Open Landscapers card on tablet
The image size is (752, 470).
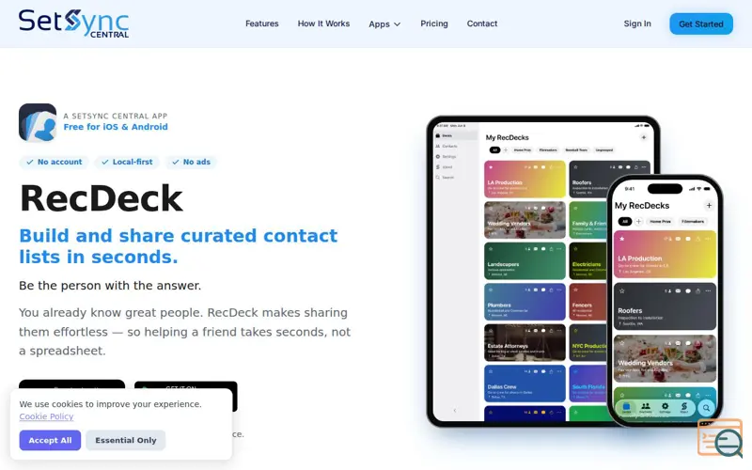tap(525, 261)
